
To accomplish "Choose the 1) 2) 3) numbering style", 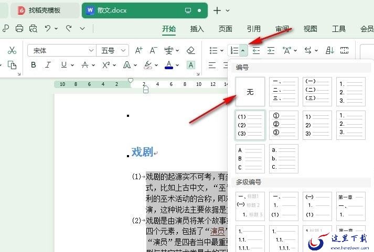I will coord(317,125).
